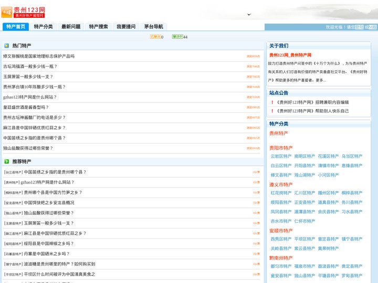
Task: Click the 黔南州特产 category heading
Action: [281, 258]
